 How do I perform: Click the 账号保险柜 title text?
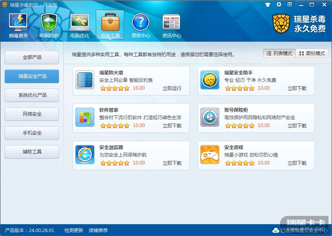[x=236, y=110]
